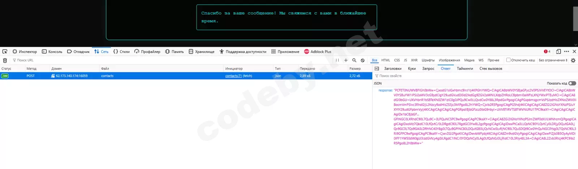This screenshot has height=169, width=578.
Task: Filter requests by HTML
Action: click(x=386, y=60)
